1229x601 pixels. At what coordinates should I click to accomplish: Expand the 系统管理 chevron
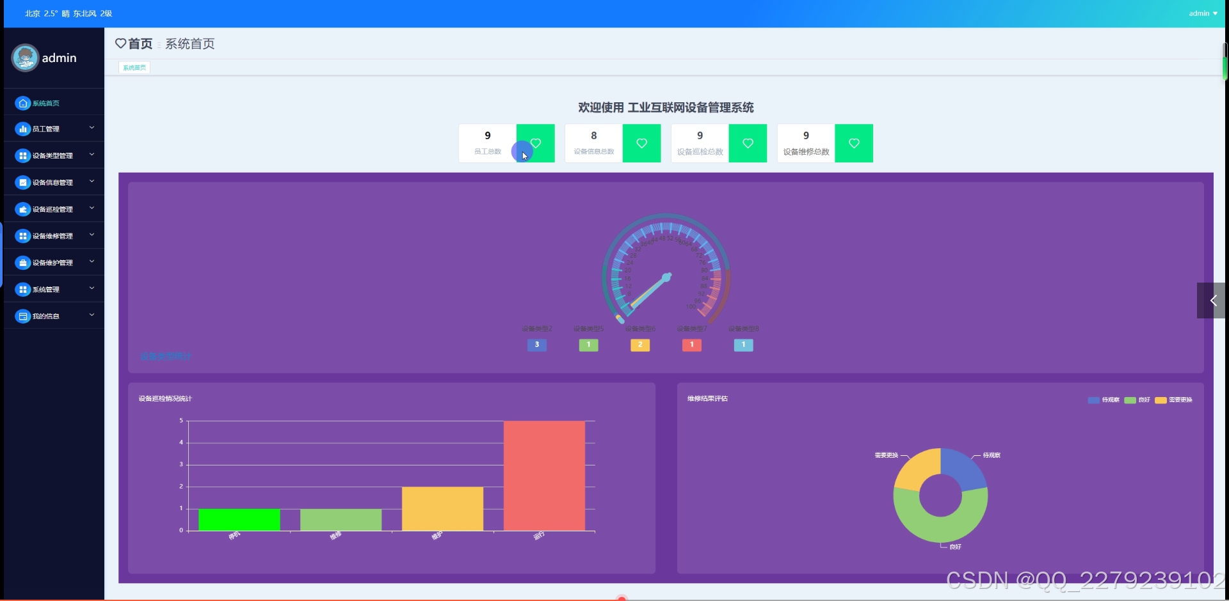[92, 288]
